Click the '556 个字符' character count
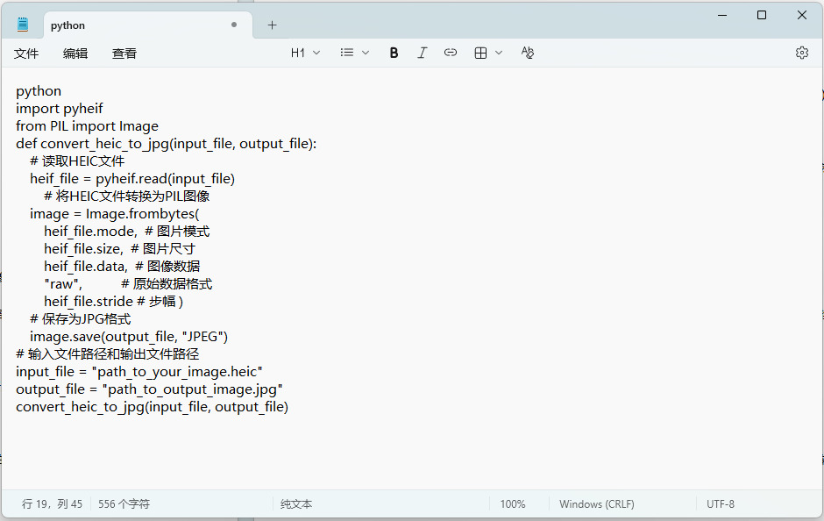 [124, 503]
